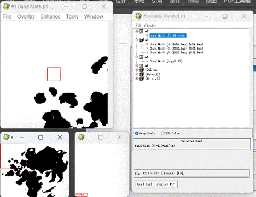
Task: Open File menu in Available Bands List
Action: pos(138,26)
